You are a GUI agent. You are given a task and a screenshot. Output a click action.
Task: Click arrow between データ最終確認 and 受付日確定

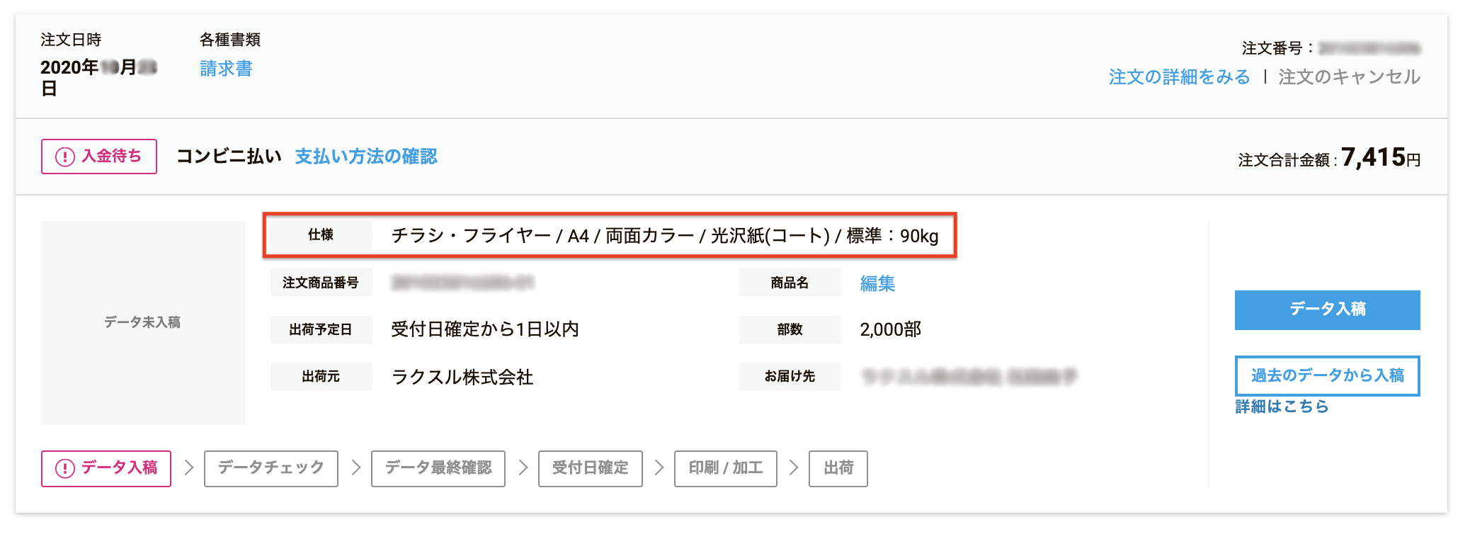coord(523,468)
